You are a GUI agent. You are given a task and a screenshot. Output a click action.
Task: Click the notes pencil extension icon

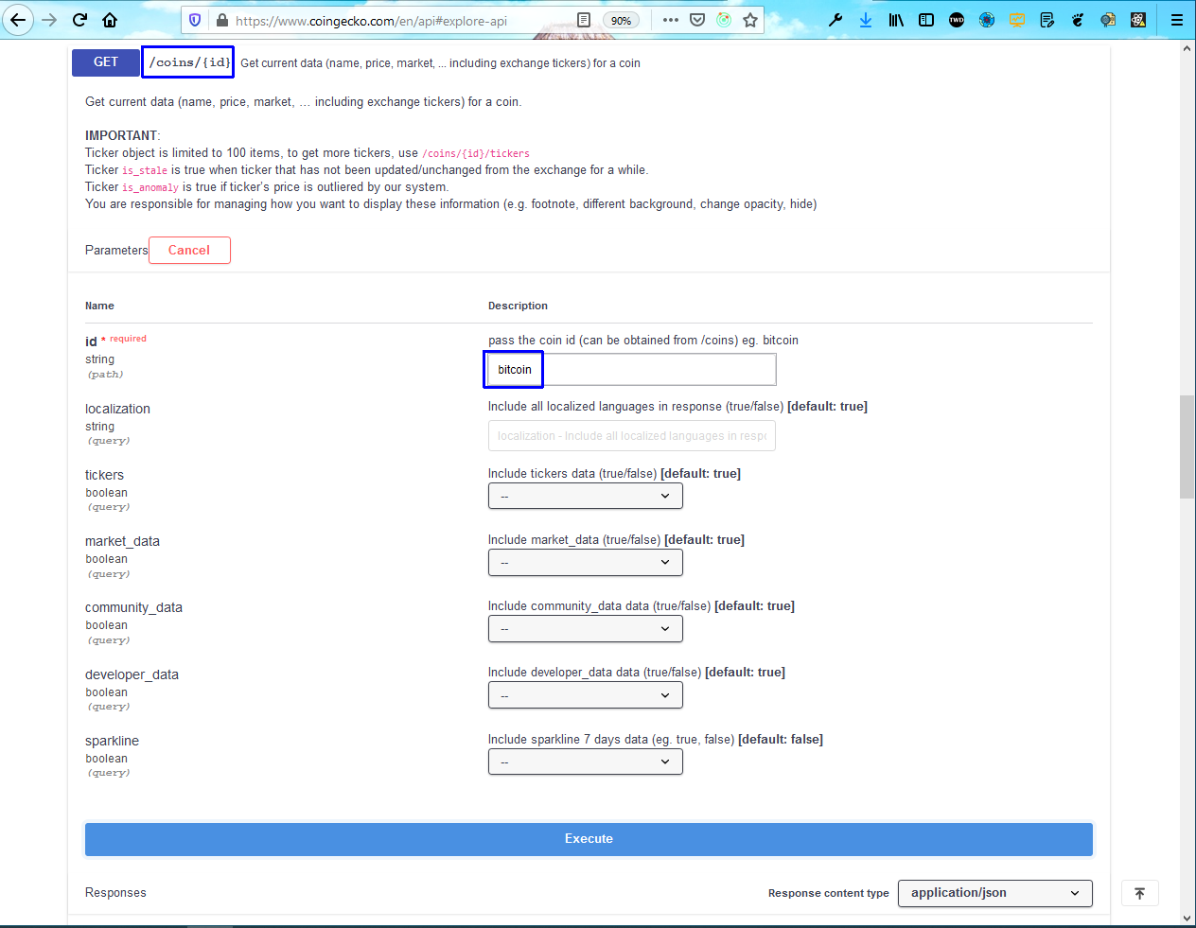point(1047,20)
